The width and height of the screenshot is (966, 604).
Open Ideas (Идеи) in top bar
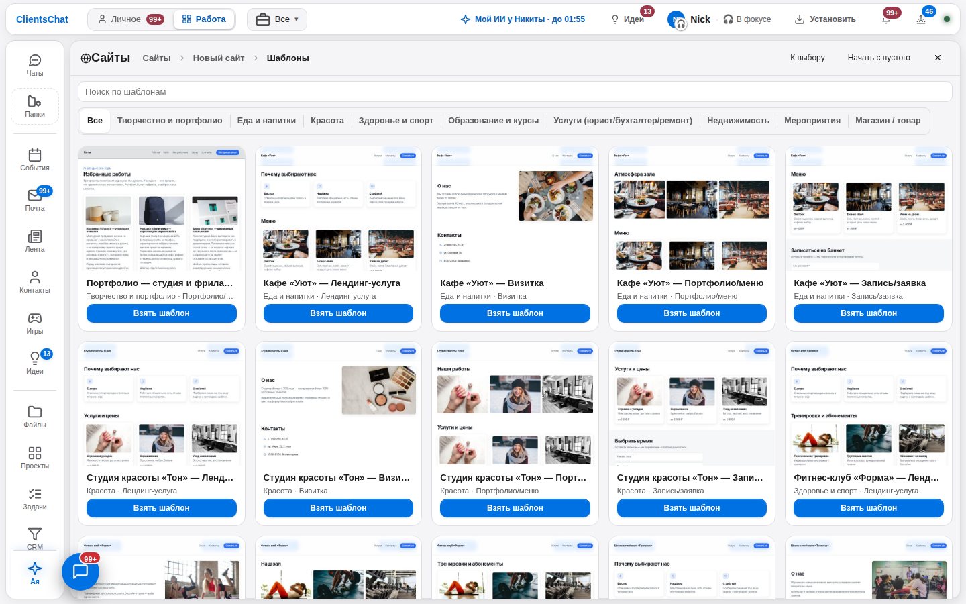point(627,19)
